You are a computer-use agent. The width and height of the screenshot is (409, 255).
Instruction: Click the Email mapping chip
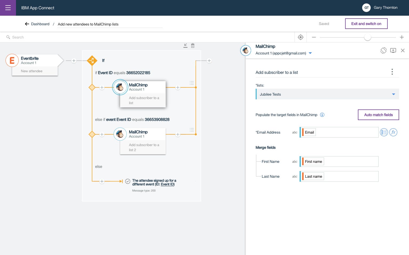coord(309,132)
